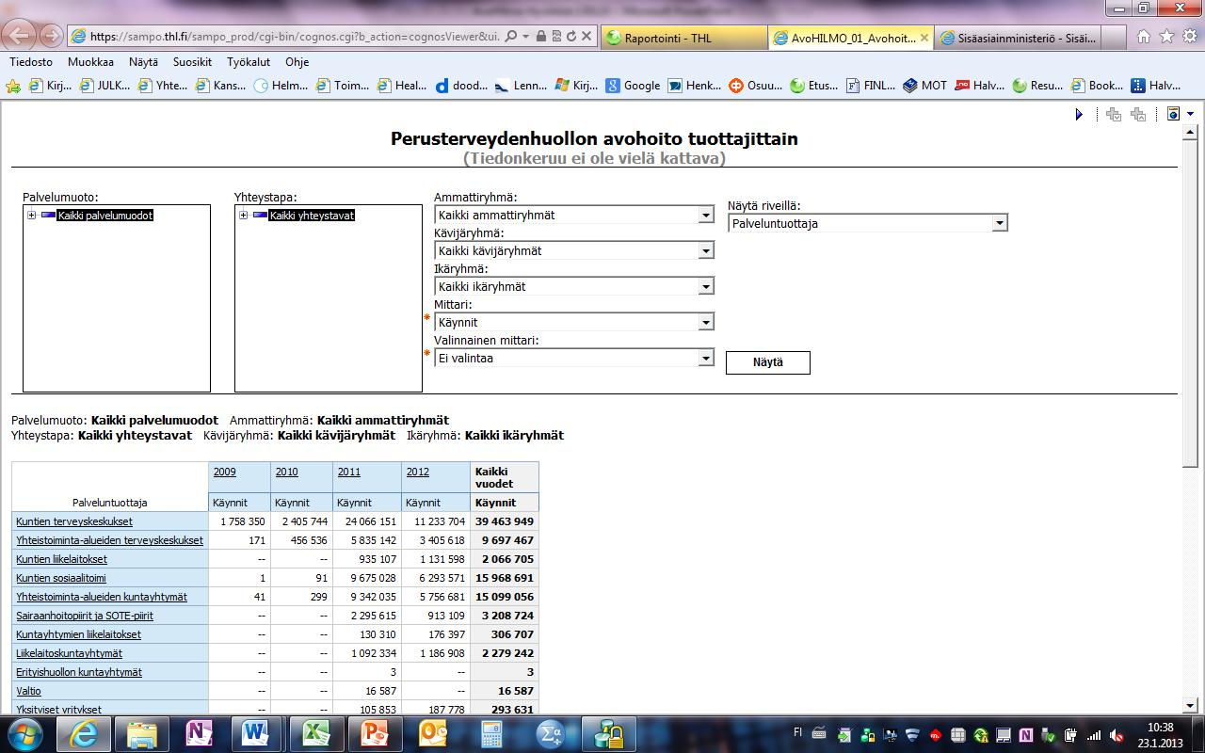This screenshot has height=753, width=1205.
Task: Click the 2011 column header link
Action: 348,472
